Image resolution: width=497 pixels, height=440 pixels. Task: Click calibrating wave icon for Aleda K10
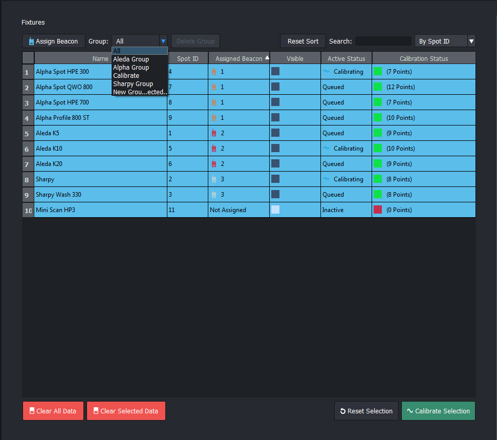click(x=326, y=149)
